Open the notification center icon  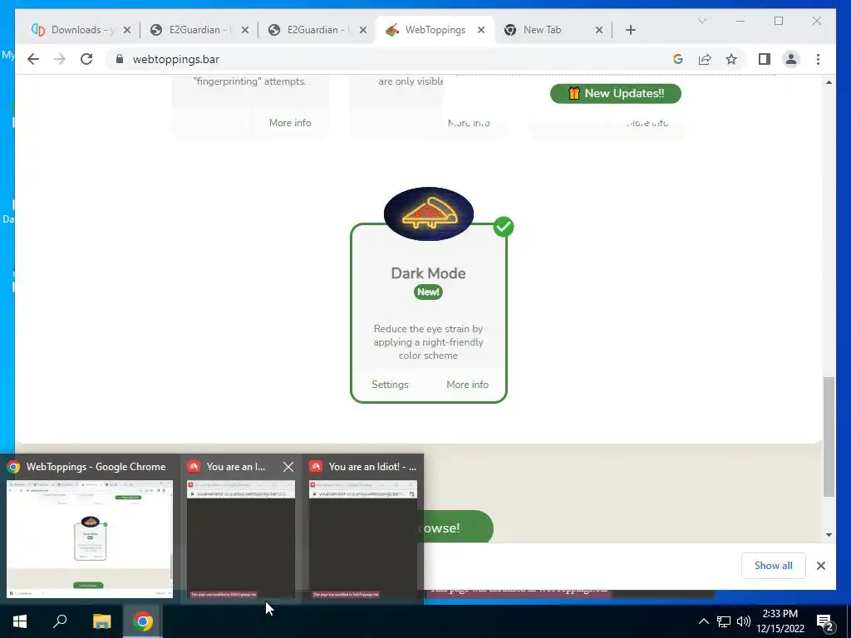(825, 622)
